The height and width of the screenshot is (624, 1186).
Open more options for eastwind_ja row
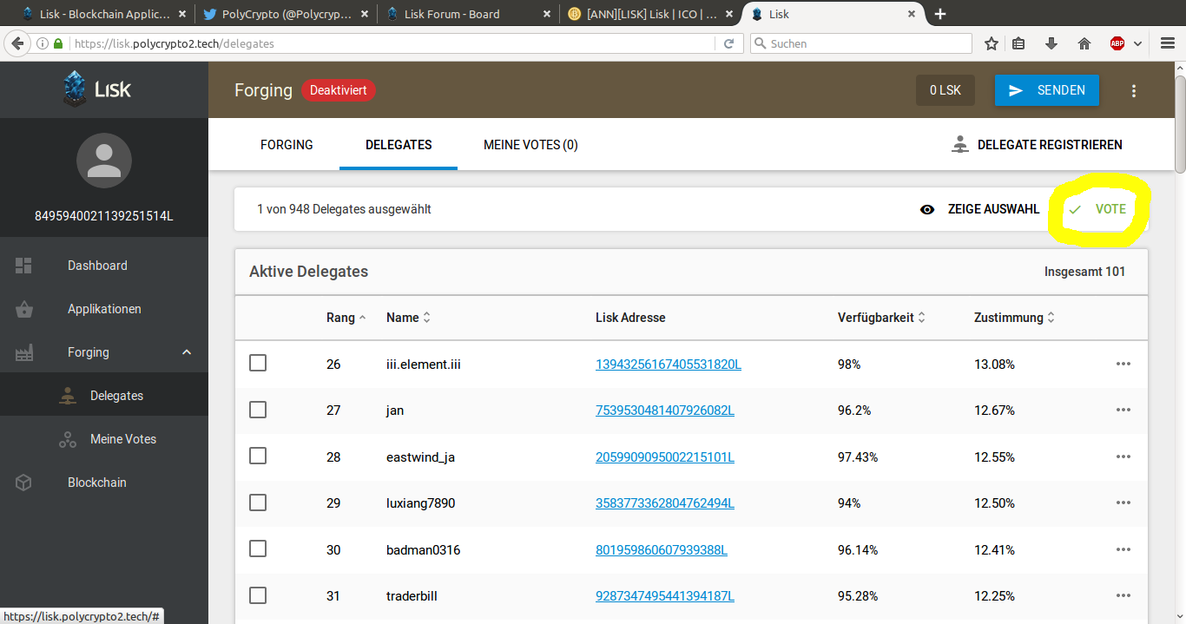coord(1123,457)
